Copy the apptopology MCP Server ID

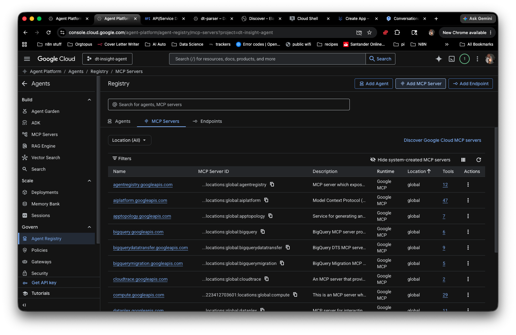click(270, 216)
